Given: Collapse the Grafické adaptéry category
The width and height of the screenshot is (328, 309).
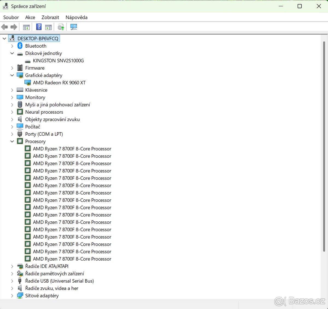Looking at the screenshot, I should point(12,75).
